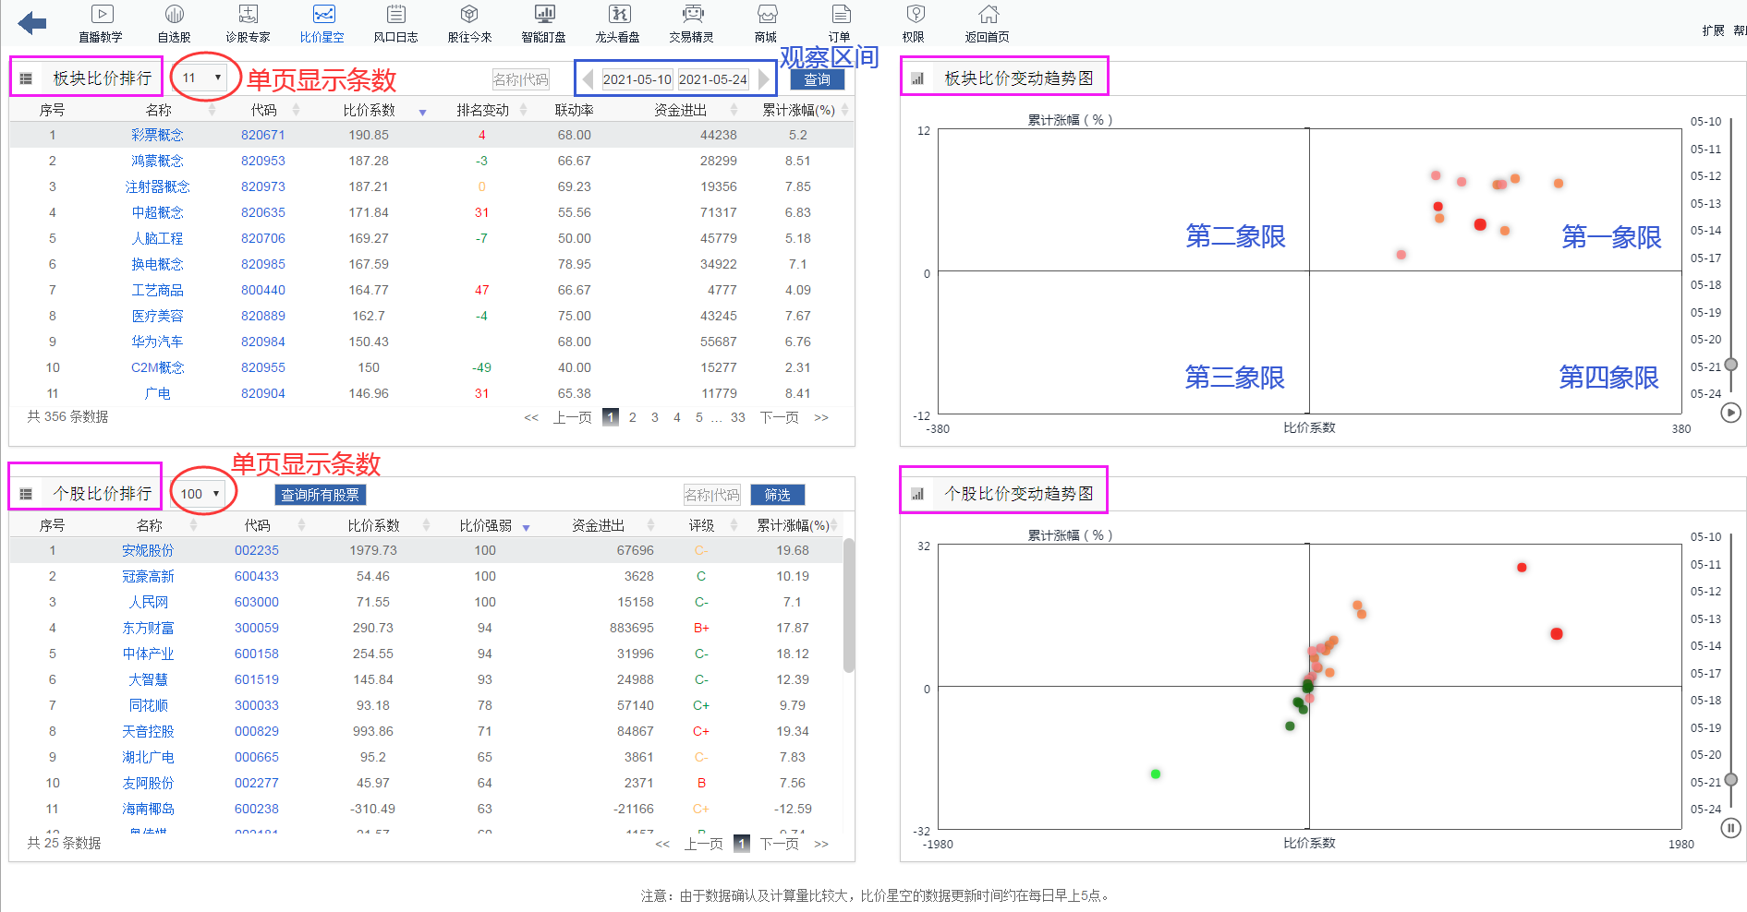Image resolution: width=1747 pixels, height=912 pixels.
Task: Click the blue back arrow icon
Action: pyautogui.click(x=32, y=23)
